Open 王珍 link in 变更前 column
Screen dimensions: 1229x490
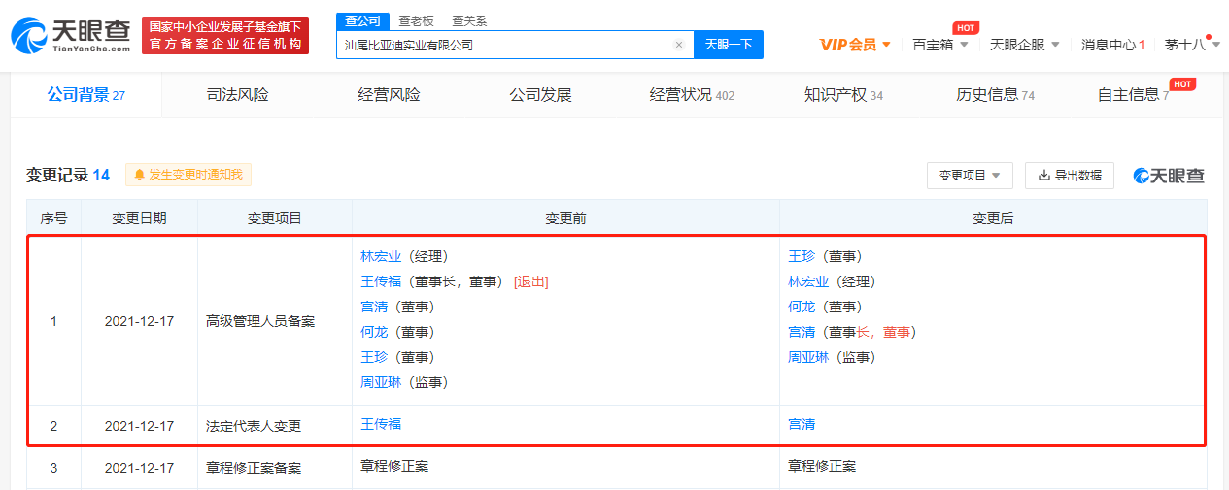pyautogui.click(x=374, y=357)
